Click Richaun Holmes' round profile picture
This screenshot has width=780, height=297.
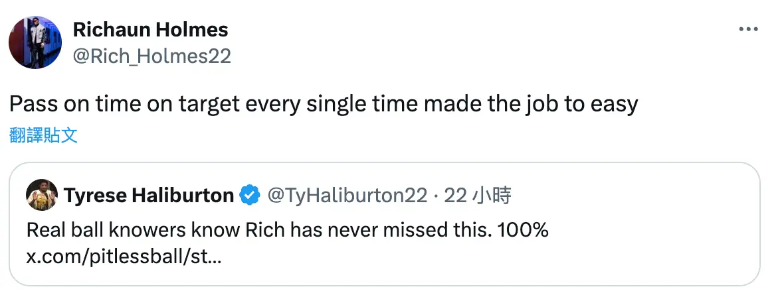click(35, 42)
